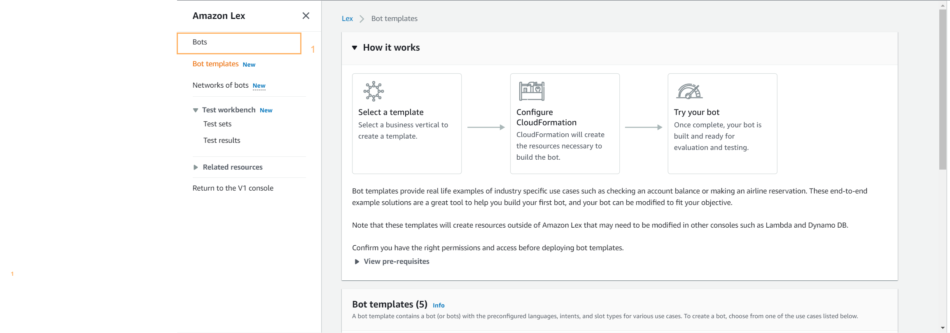
Task: Click the New badge next to Bot templates
Action: click(249, 65)
